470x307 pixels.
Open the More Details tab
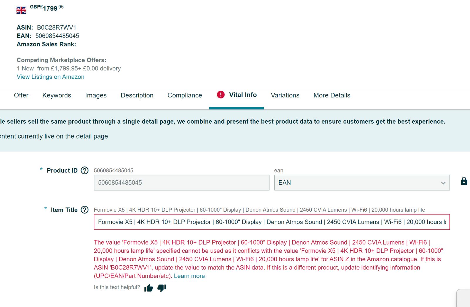[332, 95]
